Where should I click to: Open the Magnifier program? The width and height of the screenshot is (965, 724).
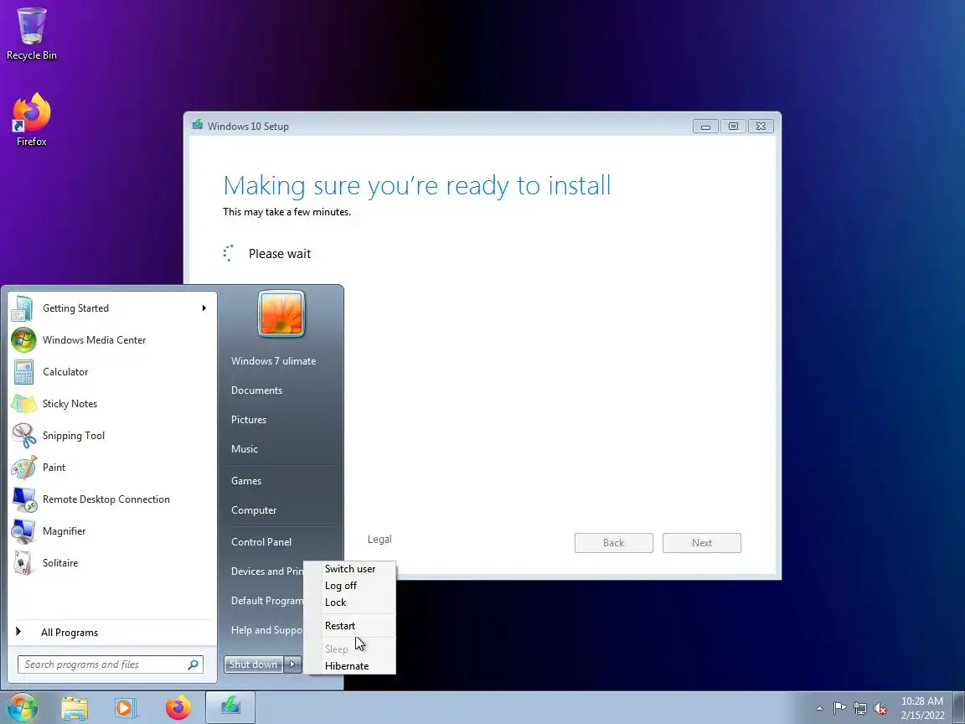(111, 531)
